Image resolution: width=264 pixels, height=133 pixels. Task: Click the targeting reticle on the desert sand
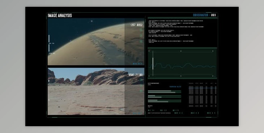[95, 91]
